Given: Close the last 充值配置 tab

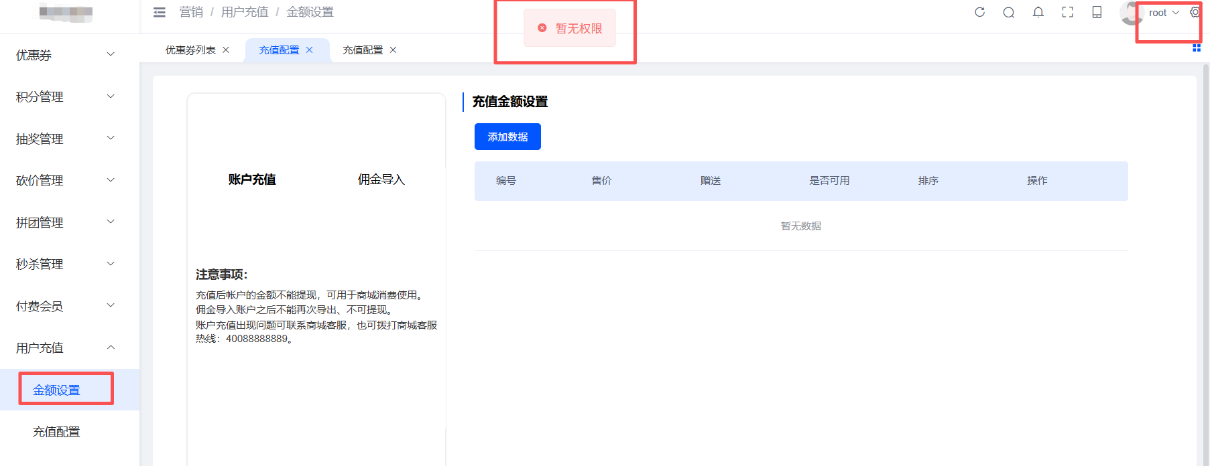Looking at the screenshot, I should [393, 50].
